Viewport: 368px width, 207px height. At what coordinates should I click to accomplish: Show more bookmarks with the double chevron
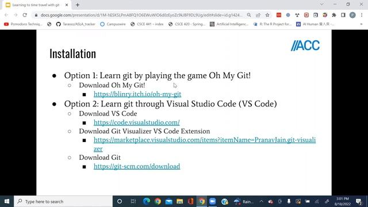click(x=361, y=24)
